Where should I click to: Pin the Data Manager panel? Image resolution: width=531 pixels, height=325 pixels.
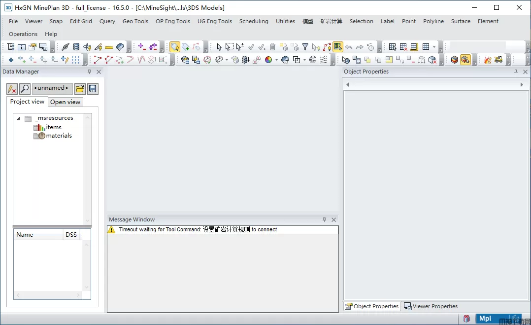(89, 72)
